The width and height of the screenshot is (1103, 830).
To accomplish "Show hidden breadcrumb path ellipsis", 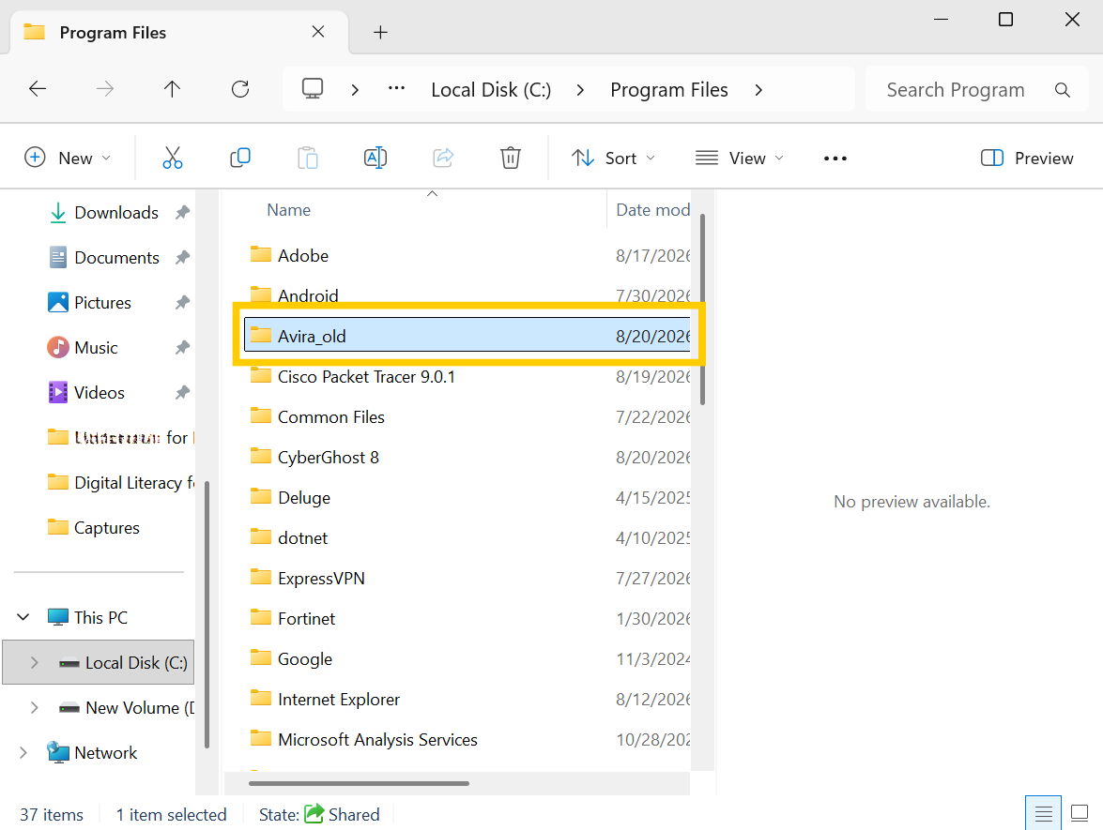I will (397, 88).
